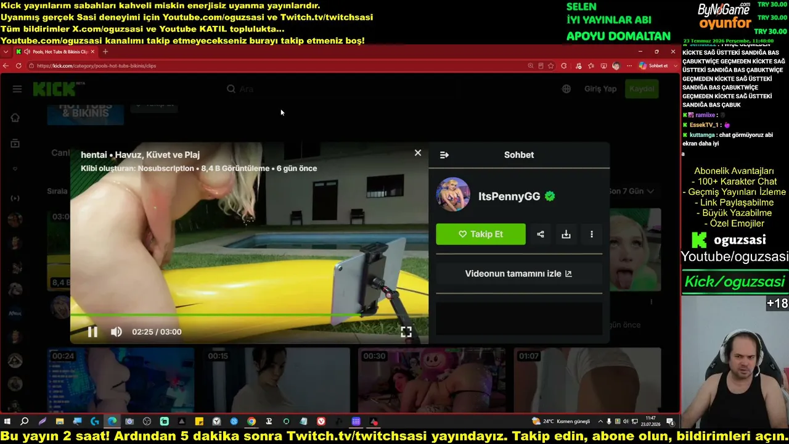Open the clip thumbnail labeled 00:15
Image resolution: width=789 pixels, height=444 pixels.
click(277, 380)
